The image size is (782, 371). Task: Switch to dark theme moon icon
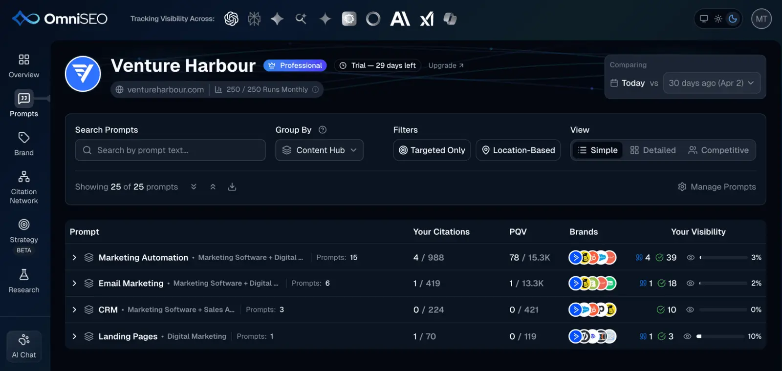(733, 19)
